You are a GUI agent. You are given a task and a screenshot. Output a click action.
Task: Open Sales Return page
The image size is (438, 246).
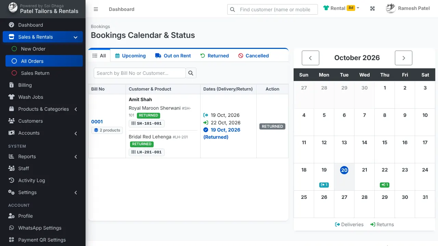[x=44, y=73]
